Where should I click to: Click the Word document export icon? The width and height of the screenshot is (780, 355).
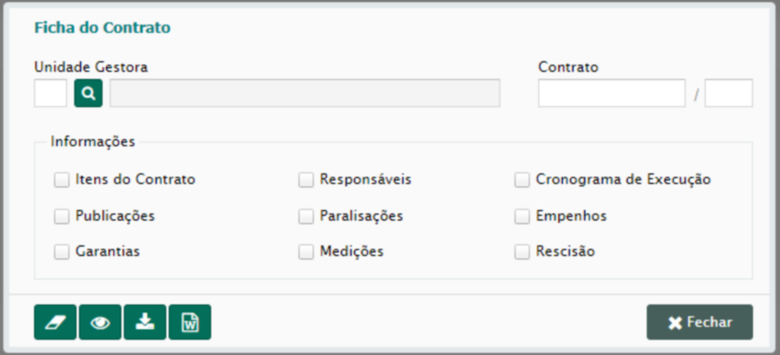[x=189, y=322]
